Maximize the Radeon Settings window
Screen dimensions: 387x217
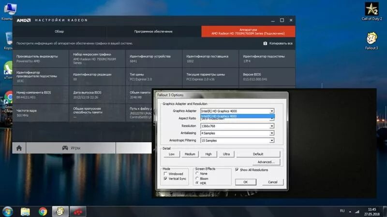282,20
